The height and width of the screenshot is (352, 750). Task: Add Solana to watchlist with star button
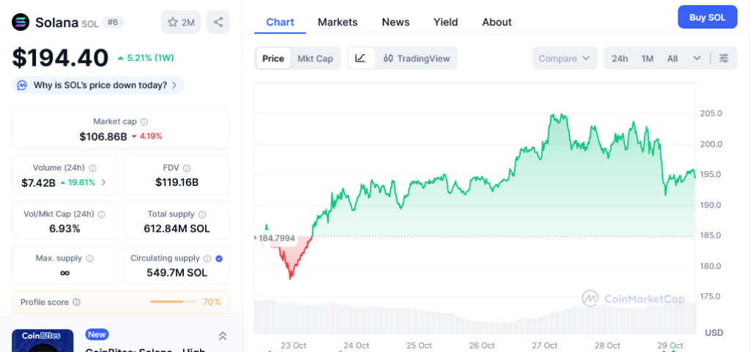(x=180, y=22)
